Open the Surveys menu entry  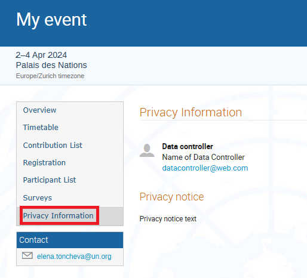coord(38,198)
